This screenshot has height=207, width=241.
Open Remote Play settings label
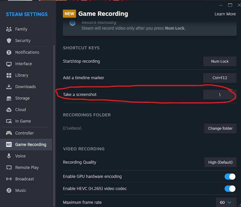27,167
